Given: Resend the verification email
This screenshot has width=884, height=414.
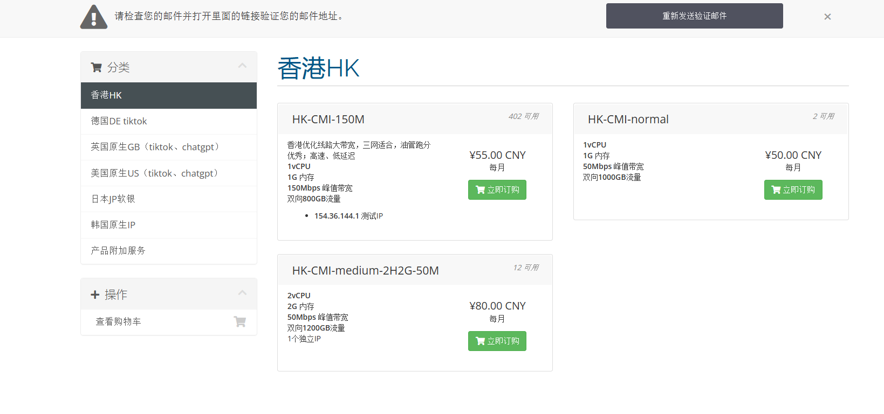Looking at the screenshot, I should pyautogui.click(x=695, y=16).
